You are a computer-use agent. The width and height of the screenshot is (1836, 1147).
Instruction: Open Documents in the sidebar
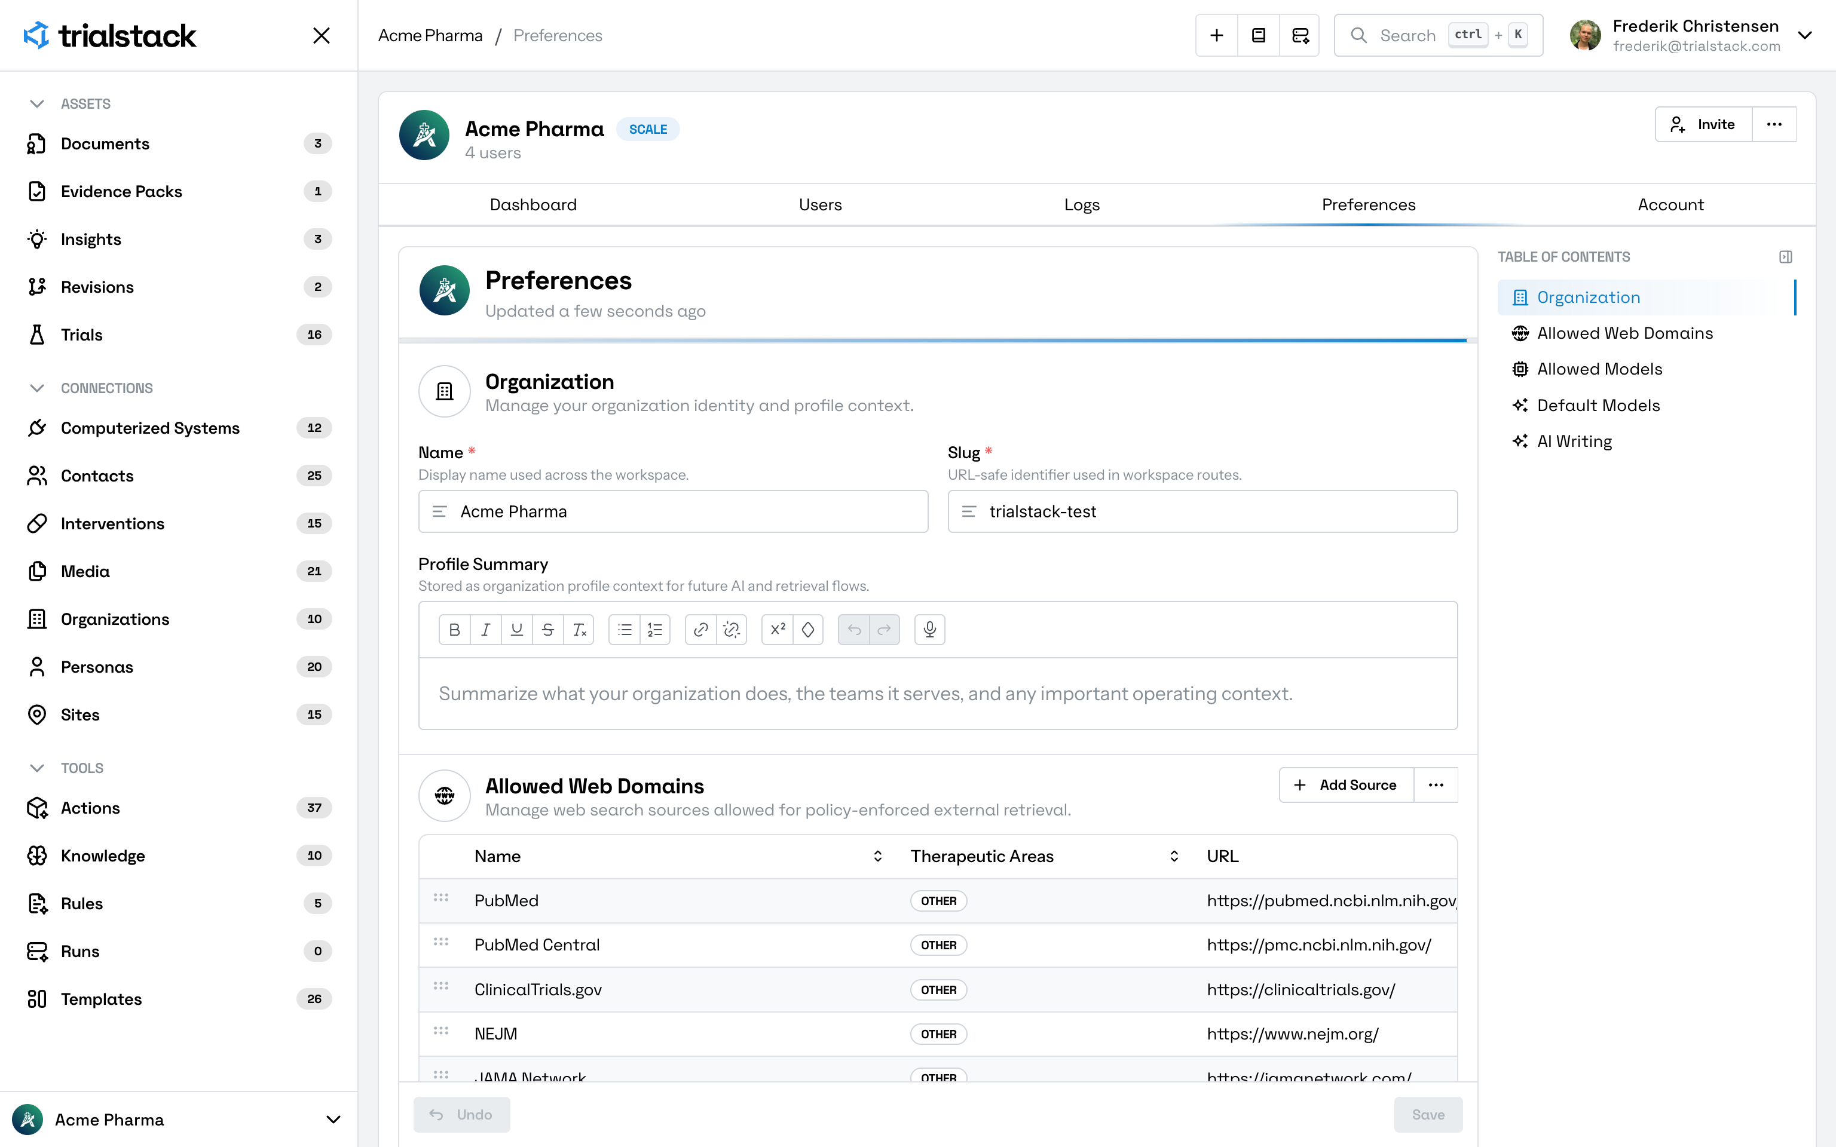click(x=178, y=144)
